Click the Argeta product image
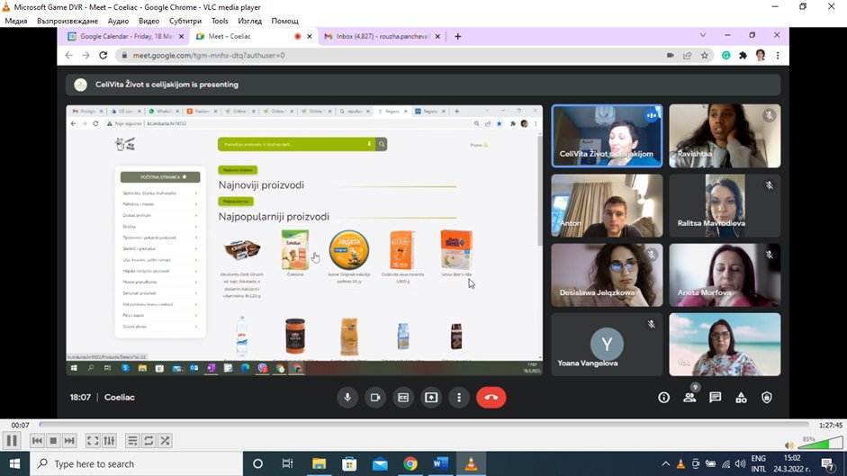The height and width of the screenshot is (476, 847). tap(348, 249)
